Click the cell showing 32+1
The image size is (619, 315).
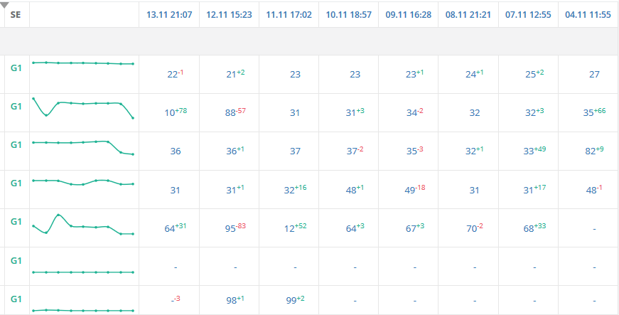[475, 151]
